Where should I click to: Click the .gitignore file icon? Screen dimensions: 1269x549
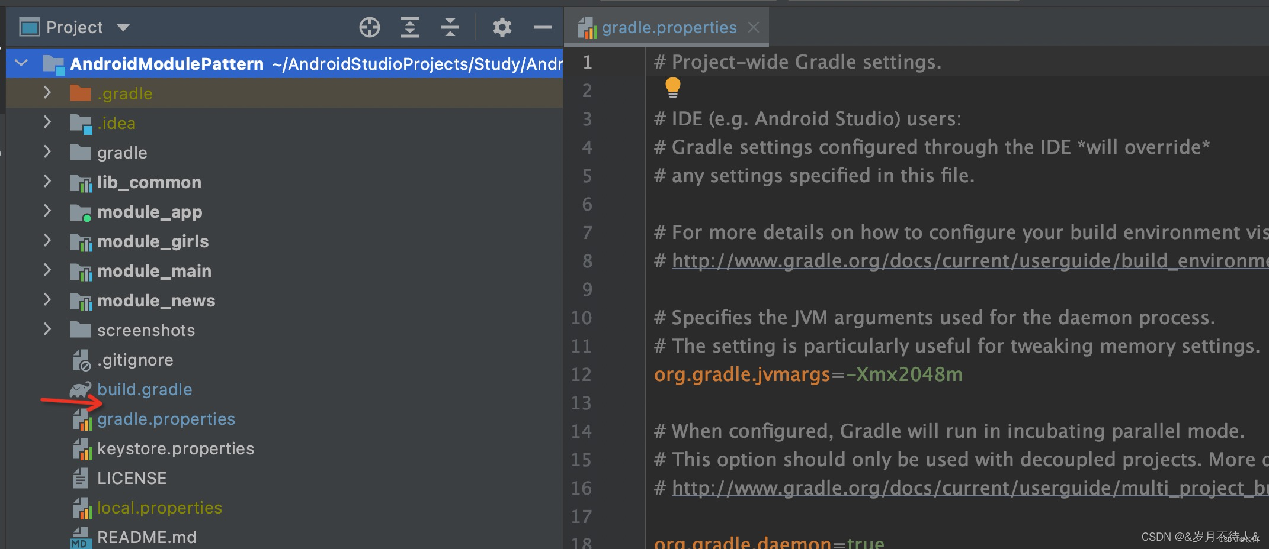coord(81,360)
